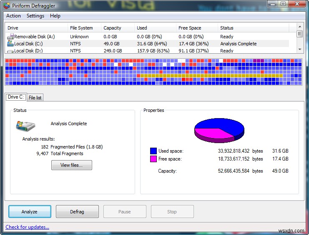Click the 'Analysis results:' label
This screenshot has height=235, width=309.
(38, 139)
